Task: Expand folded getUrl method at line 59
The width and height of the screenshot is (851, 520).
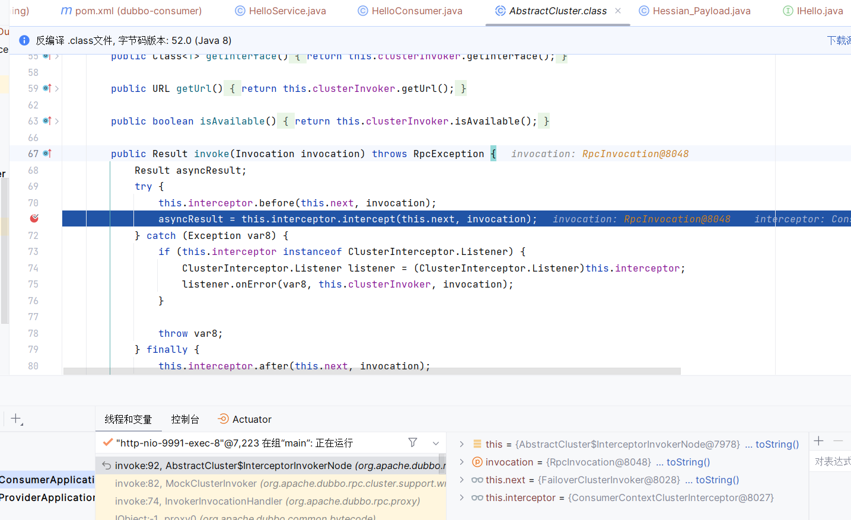Action: (x=57, y=88)
